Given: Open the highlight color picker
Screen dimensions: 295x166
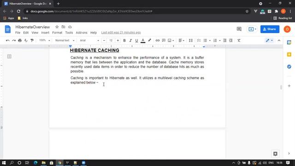Looking at the screenshot, I should click(149, 41).
